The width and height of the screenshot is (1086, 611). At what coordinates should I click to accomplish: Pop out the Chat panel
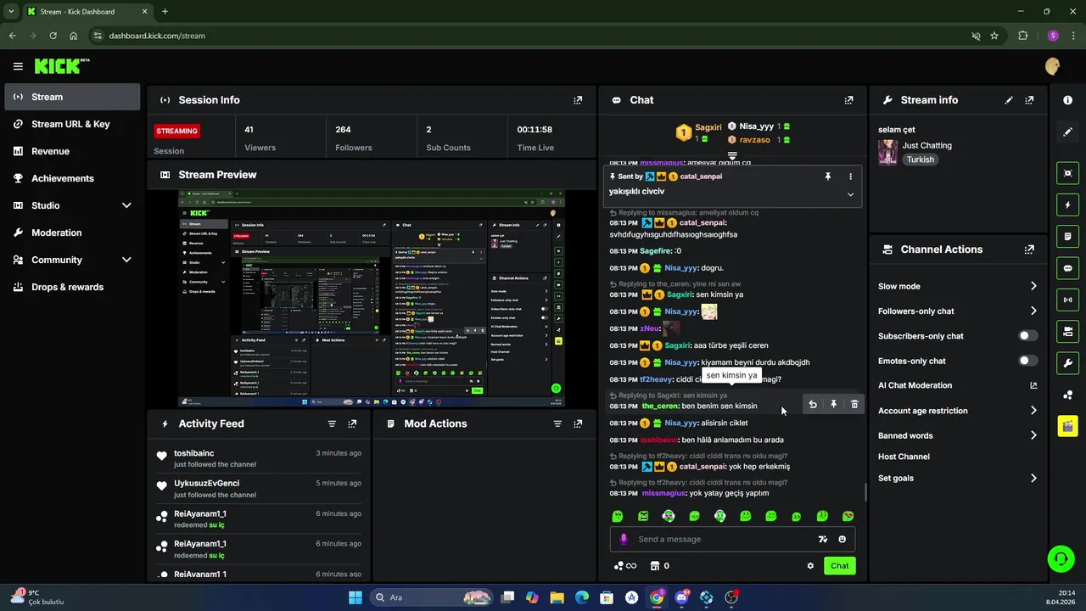(x=848, y=100)
